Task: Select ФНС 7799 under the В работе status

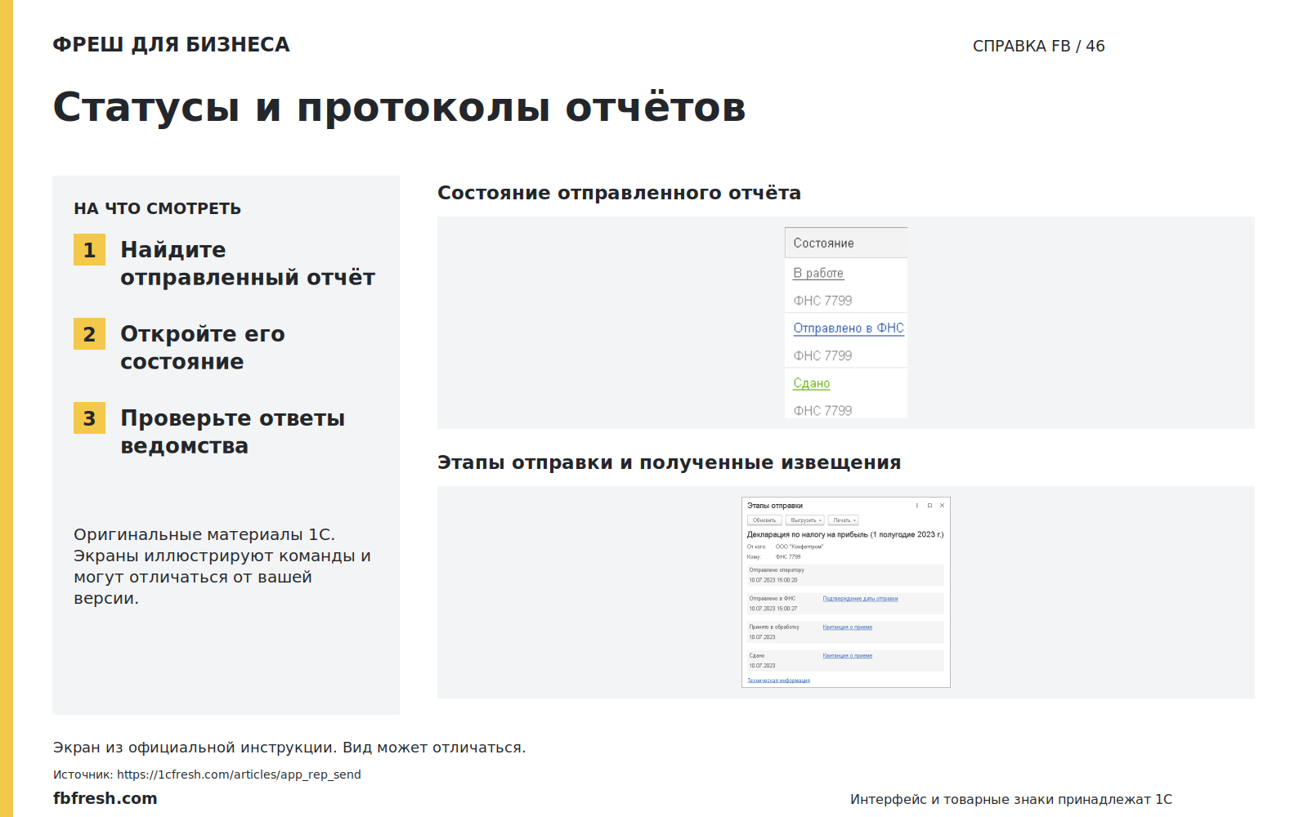Action: [x=822, y=301]
